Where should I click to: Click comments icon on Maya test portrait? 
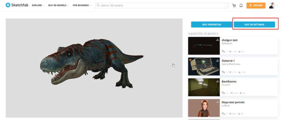(223, 114)
